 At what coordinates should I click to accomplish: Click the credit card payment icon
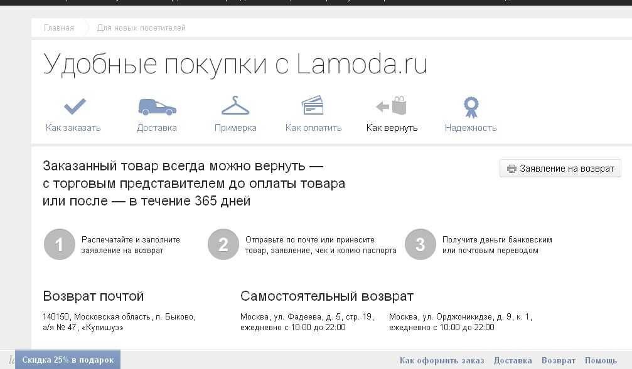313,105
